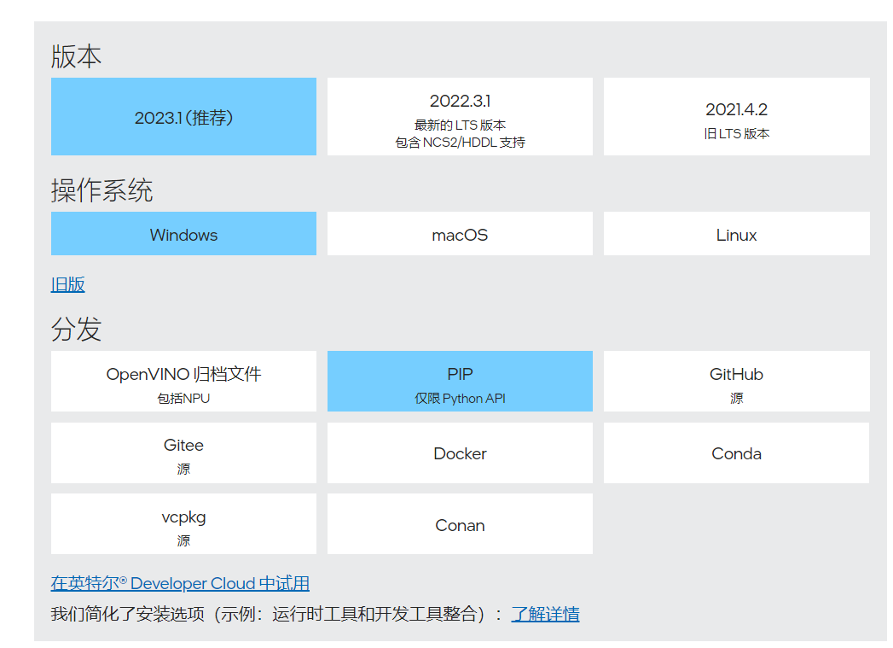893x648 pixels.
Task: Select the Conda distribution option
Action: [x=736, y=453]
